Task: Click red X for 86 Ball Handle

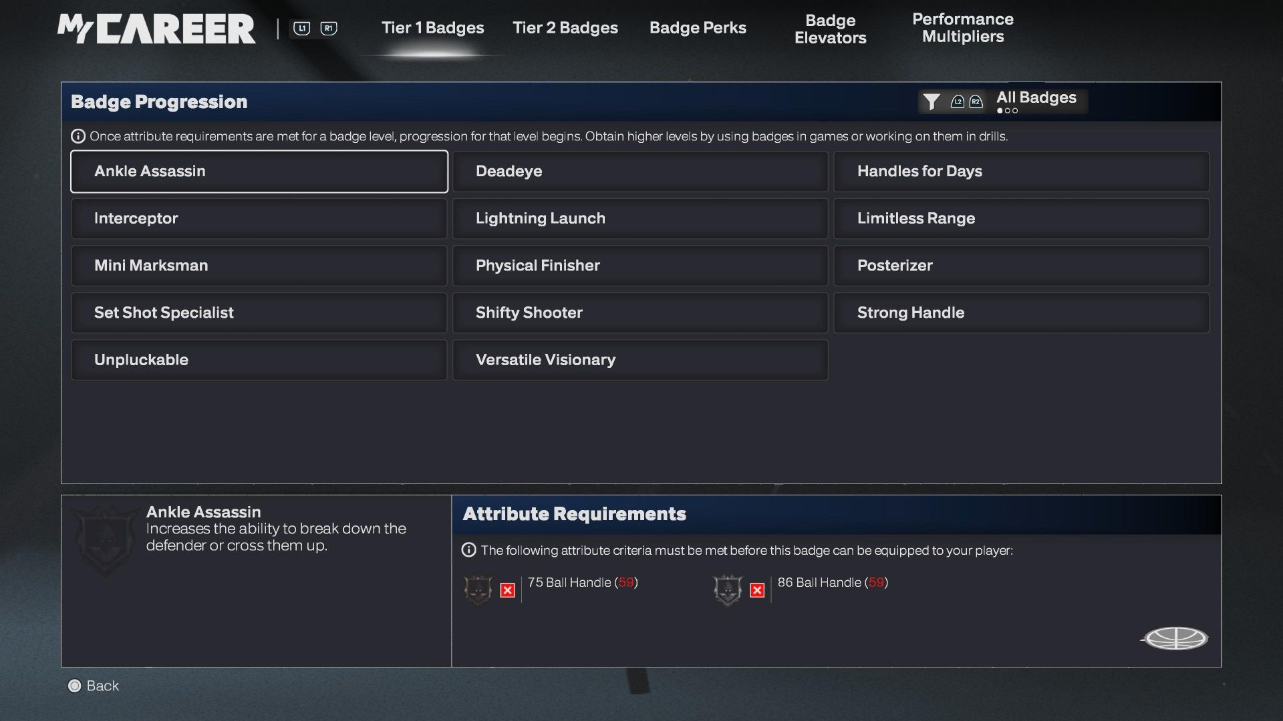Action: (757, 591)
